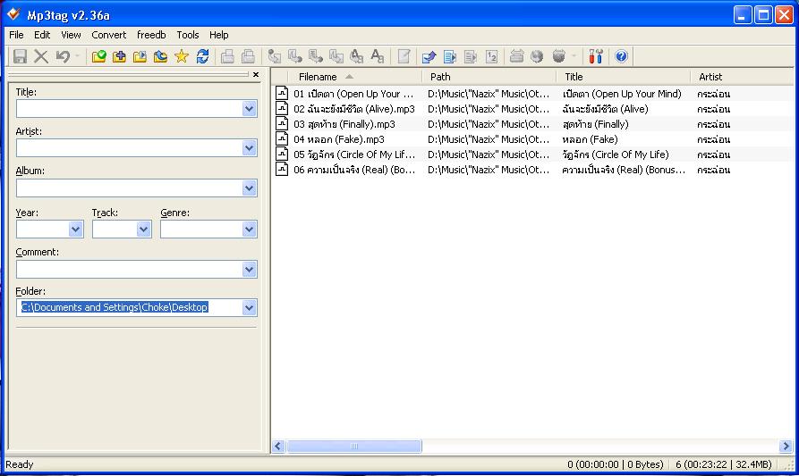Click the blue Help question mark icon
Viewport: 799px width, 476px height.
coord(621,56)
